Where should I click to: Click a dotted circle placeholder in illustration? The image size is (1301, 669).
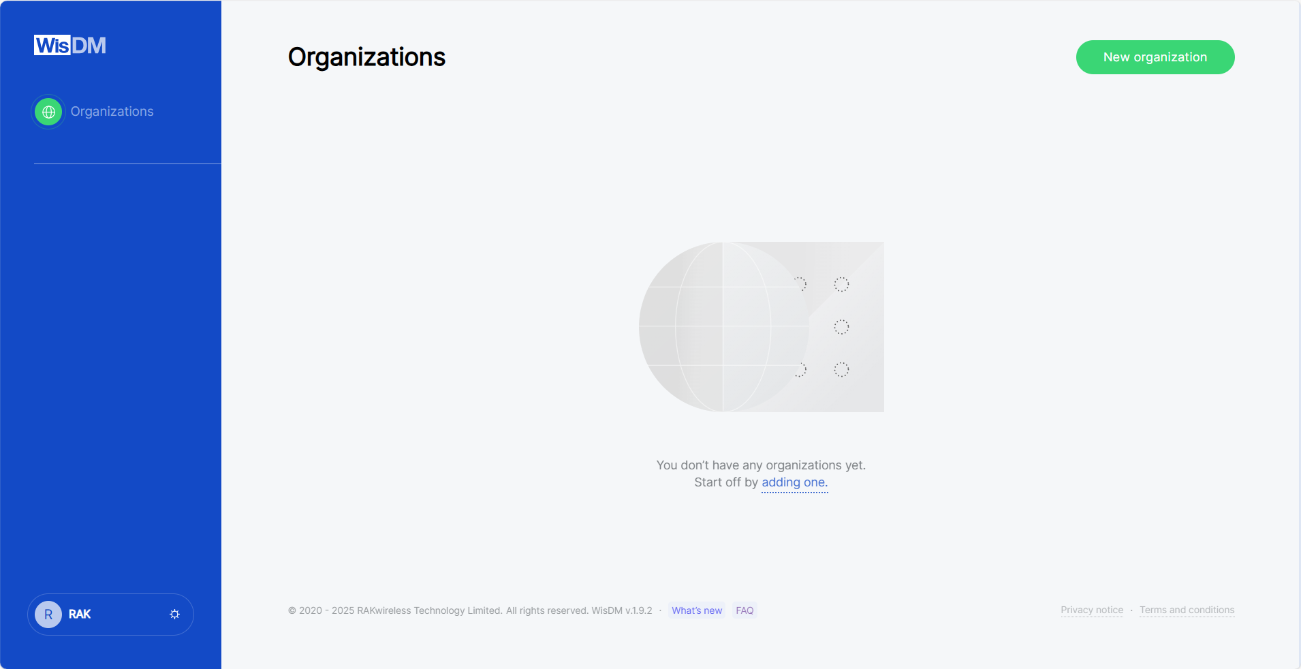(x=841, y=327)
